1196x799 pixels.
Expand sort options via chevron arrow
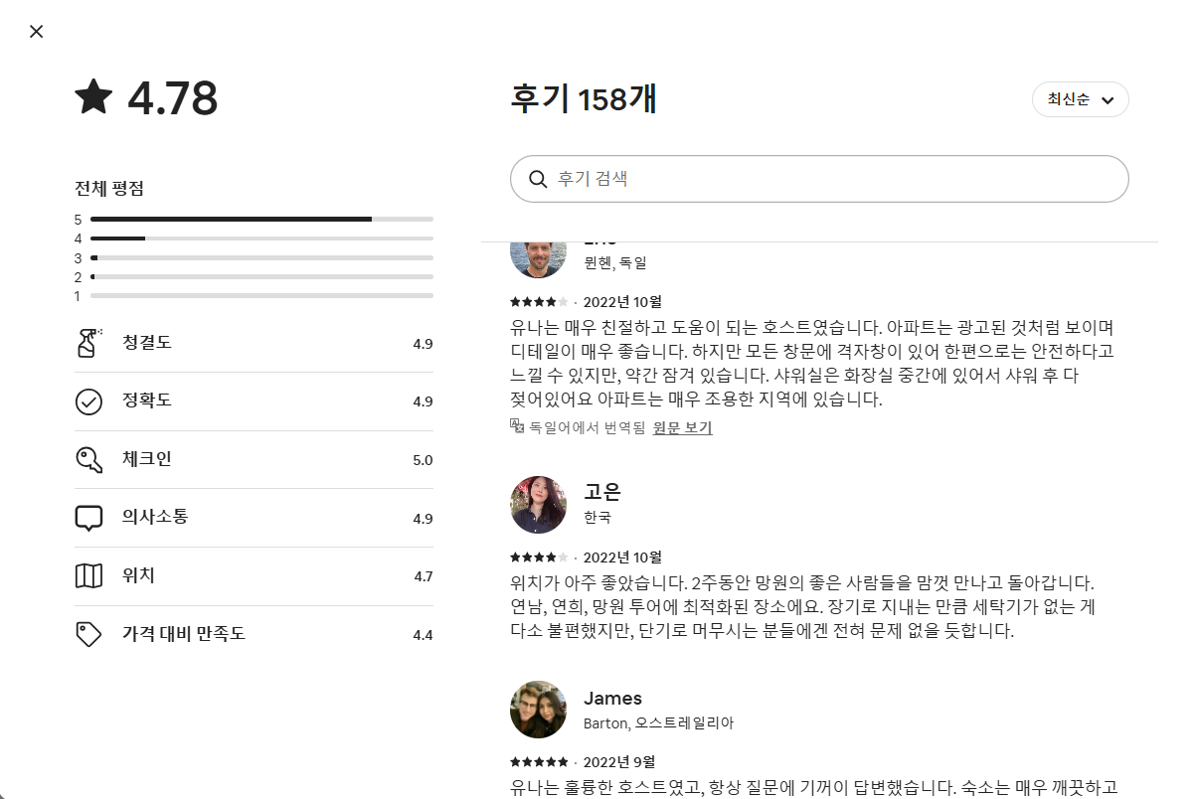point(1108,100)
